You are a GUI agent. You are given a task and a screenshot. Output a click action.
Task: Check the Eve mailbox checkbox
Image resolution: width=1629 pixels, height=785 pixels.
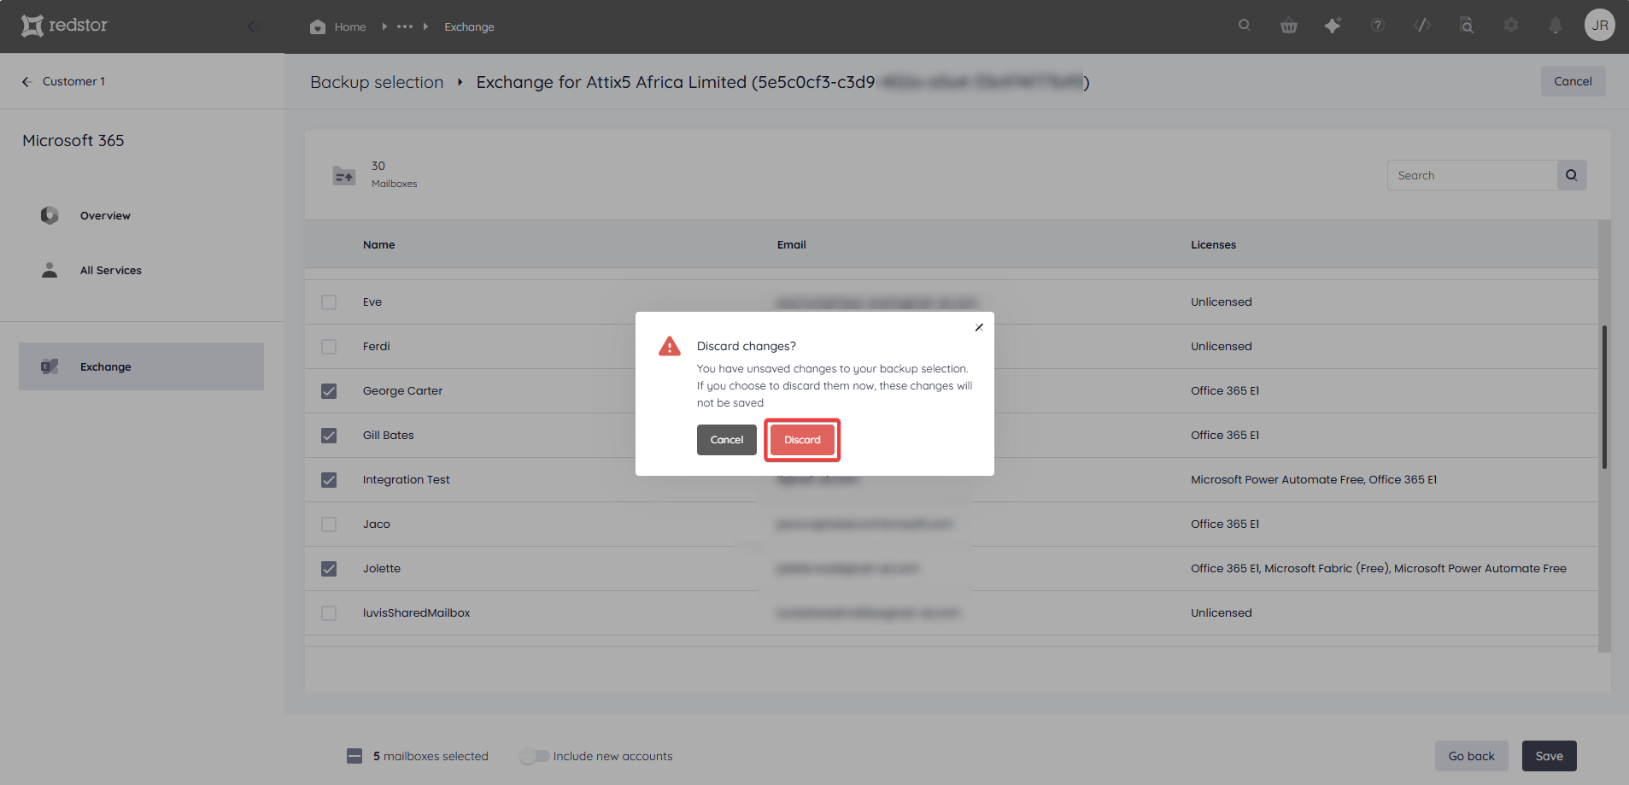pyautogui.click(x=329, y=302)
